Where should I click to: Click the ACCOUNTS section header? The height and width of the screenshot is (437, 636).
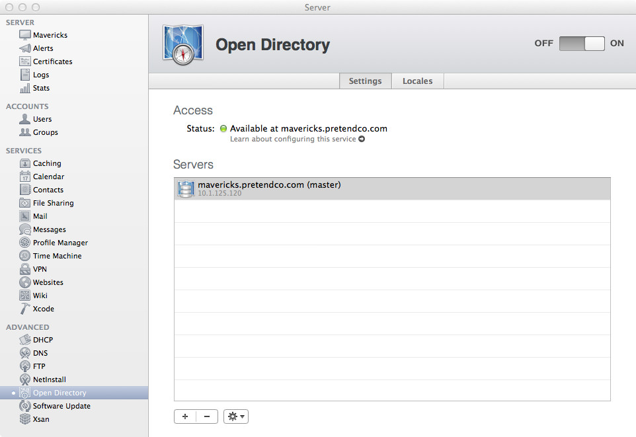27,106
